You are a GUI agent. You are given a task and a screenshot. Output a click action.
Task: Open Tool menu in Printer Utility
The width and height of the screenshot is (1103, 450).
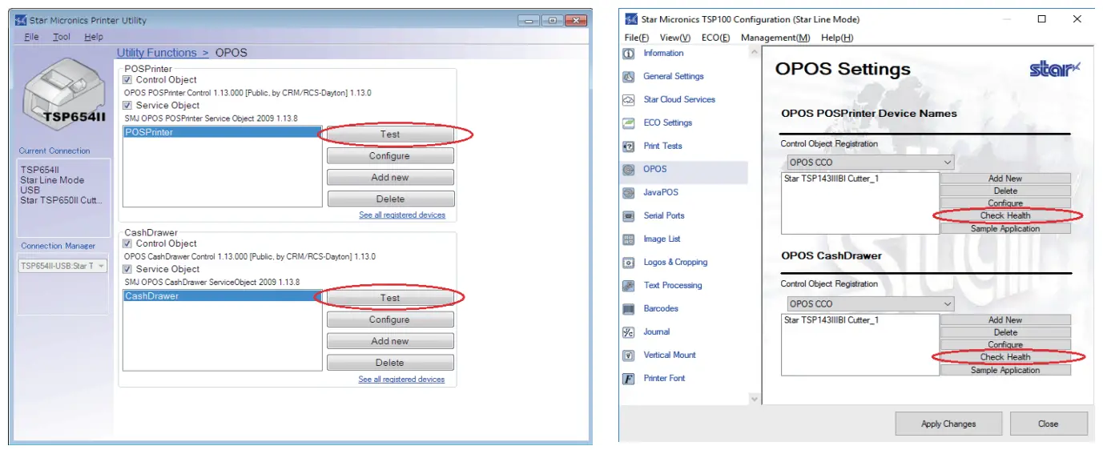[x=62, y=37]
